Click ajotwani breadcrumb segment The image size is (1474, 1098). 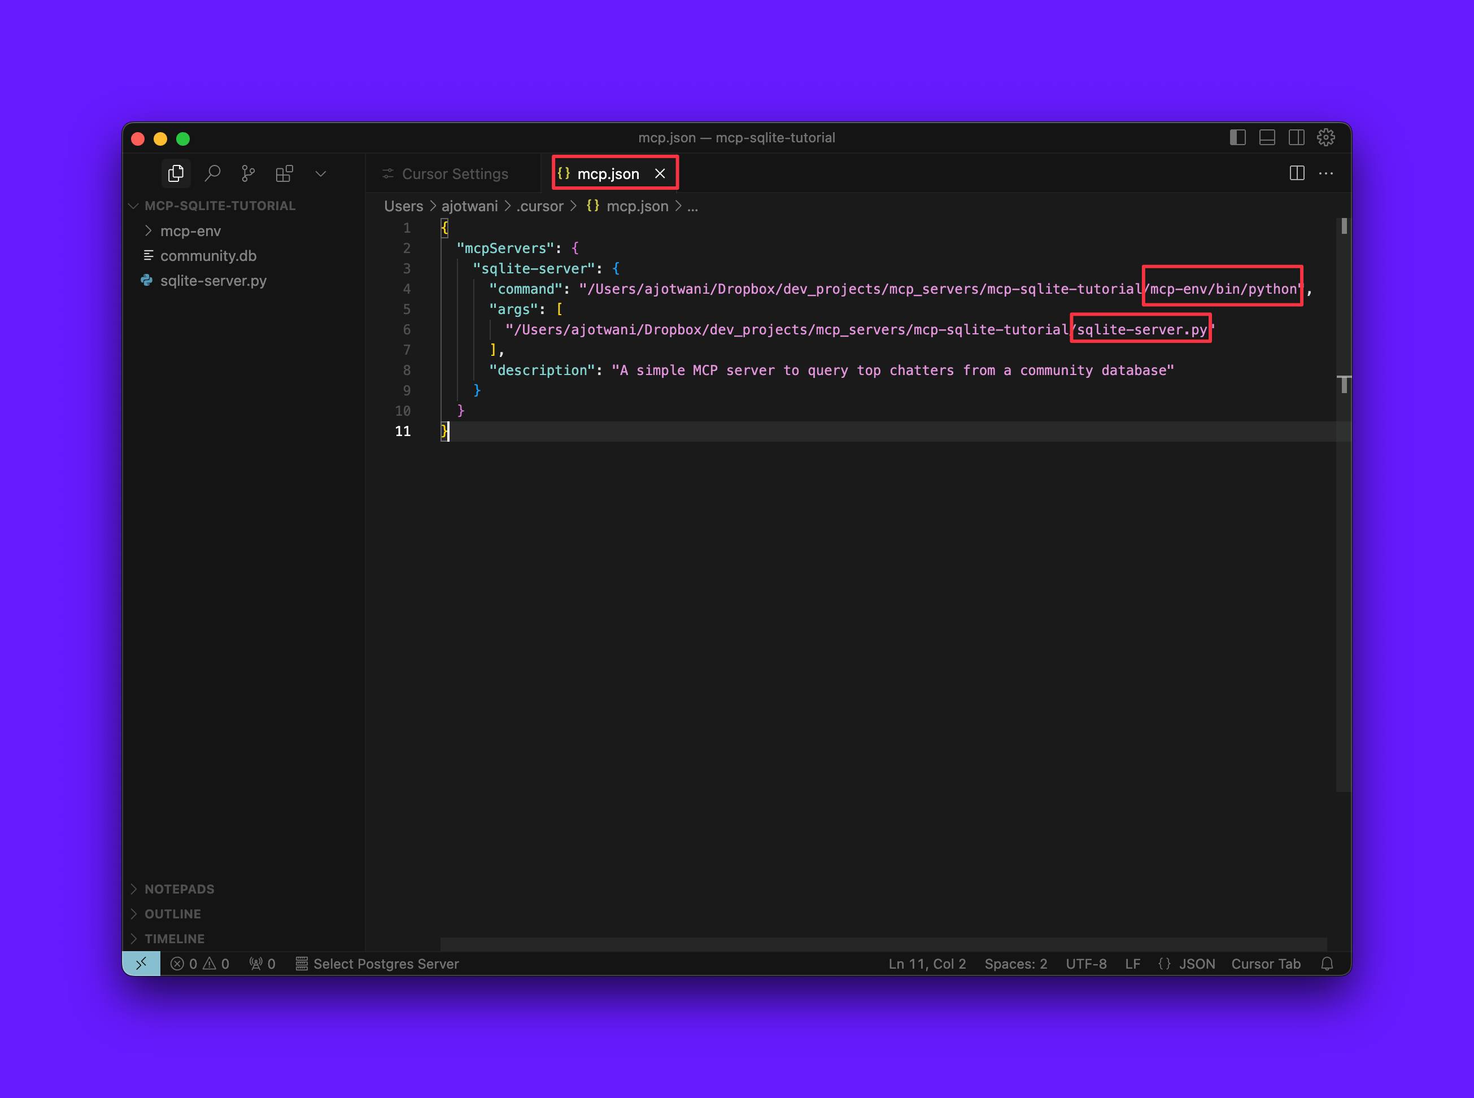(470, 207)
